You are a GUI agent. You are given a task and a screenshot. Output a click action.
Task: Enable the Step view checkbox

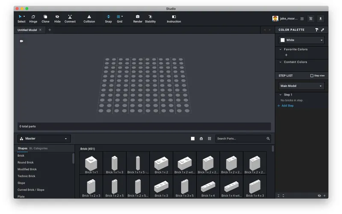[x=312, y=76]
